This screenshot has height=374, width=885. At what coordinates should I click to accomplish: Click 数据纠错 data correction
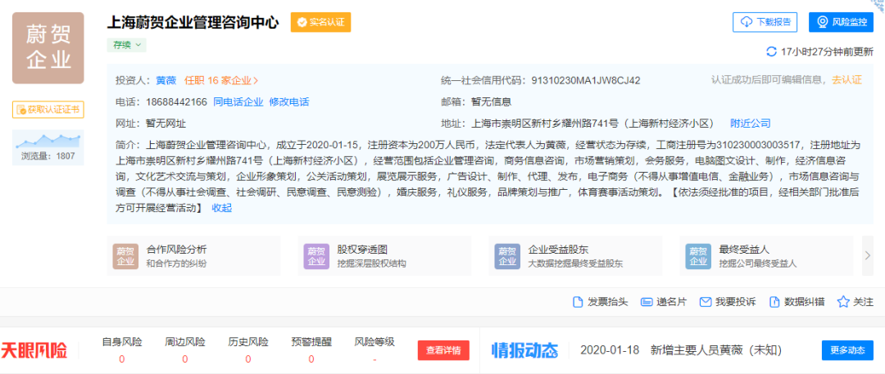coord(805,302)
